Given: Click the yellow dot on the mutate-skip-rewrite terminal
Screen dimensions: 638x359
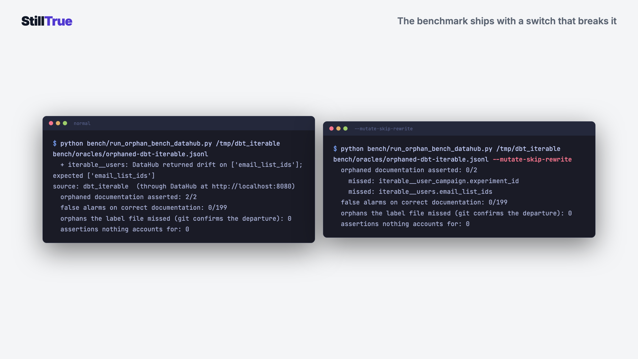Looking at the screenshot, I should tap(338, 128).
